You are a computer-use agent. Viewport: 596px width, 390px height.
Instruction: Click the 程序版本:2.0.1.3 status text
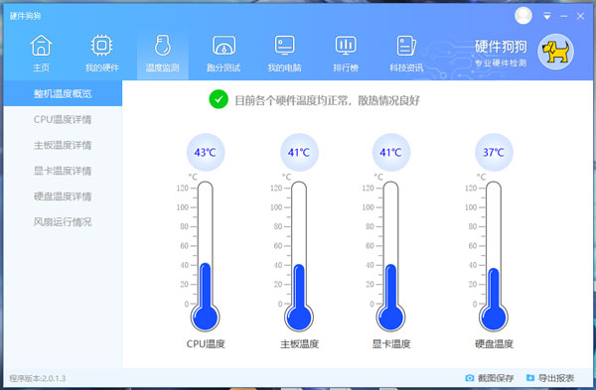38,379
